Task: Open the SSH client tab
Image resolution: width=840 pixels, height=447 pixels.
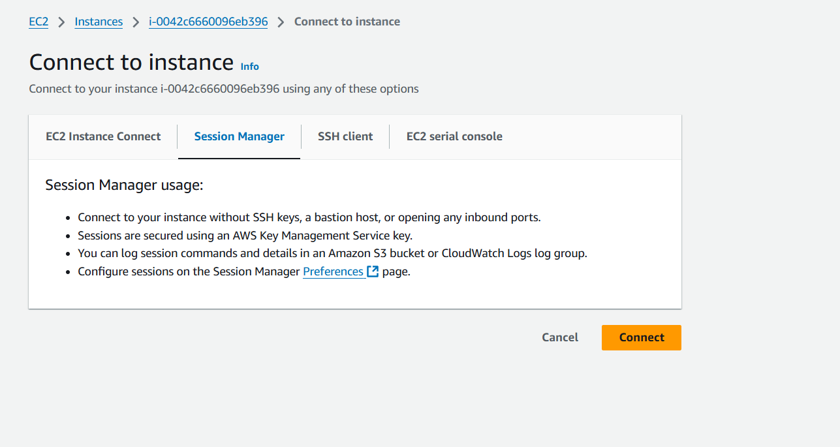Action: pos(345,136)
